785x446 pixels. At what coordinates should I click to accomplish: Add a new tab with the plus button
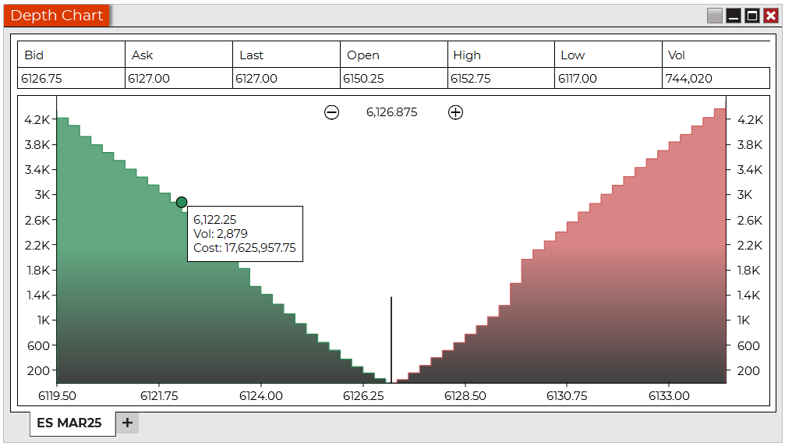(127, 423)
